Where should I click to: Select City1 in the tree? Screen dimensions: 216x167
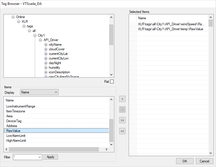41,35
